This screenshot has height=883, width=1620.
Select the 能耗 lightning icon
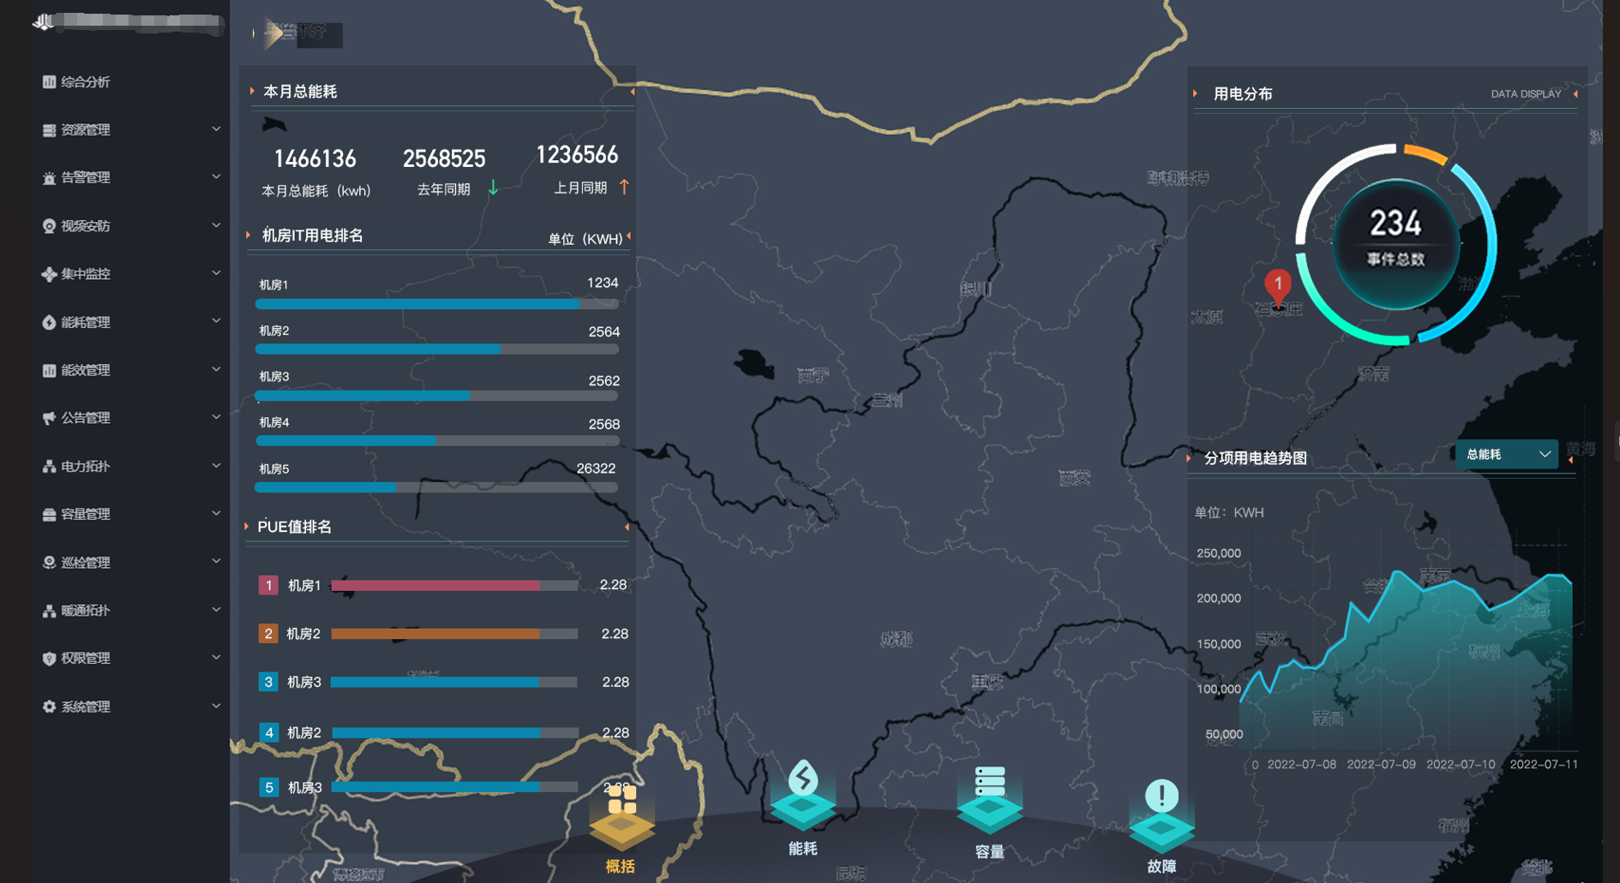[x=803, y=796]
